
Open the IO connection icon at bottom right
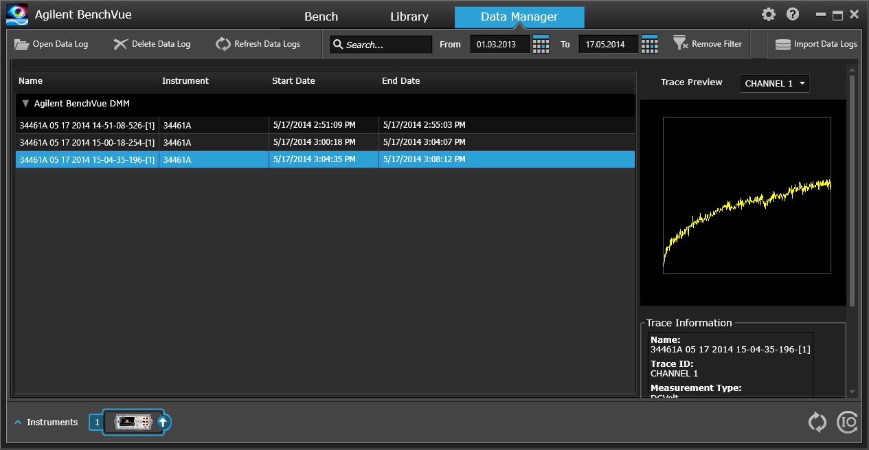click(x=847, y=422)
